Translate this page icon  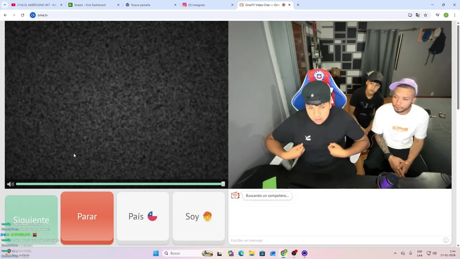click(x=418, y=15)
